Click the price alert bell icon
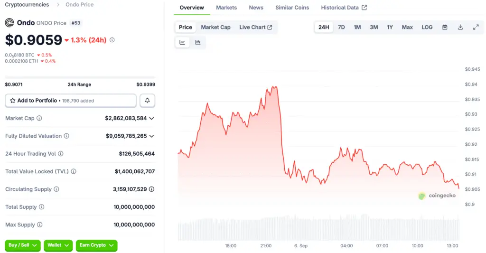Screen dimensions: 486x253 point(147,101)
